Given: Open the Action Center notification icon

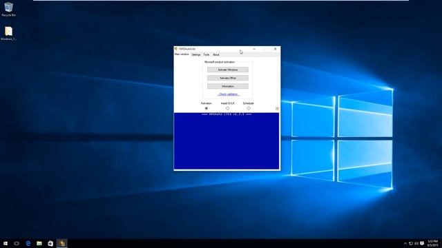Looking at the screenshot, I should (x=422, y=243).
